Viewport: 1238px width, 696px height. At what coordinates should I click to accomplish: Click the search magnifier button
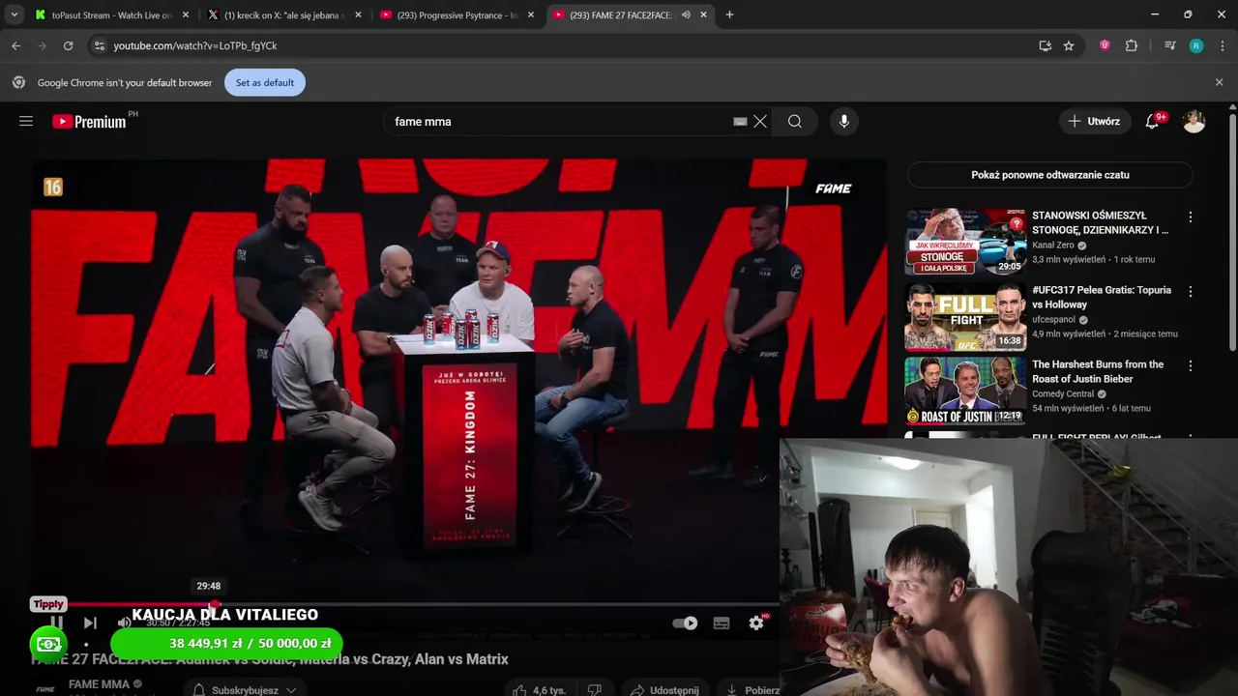tap(795, 121)
